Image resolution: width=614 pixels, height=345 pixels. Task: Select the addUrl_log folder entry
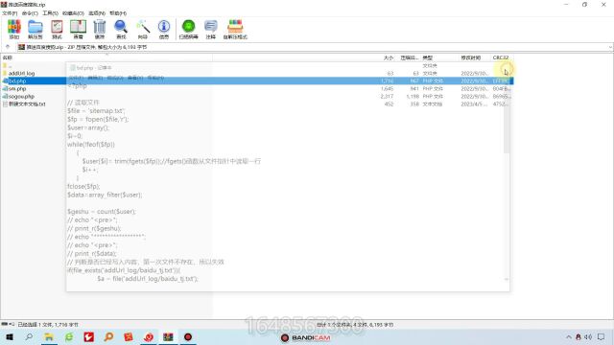click(21, 73)
